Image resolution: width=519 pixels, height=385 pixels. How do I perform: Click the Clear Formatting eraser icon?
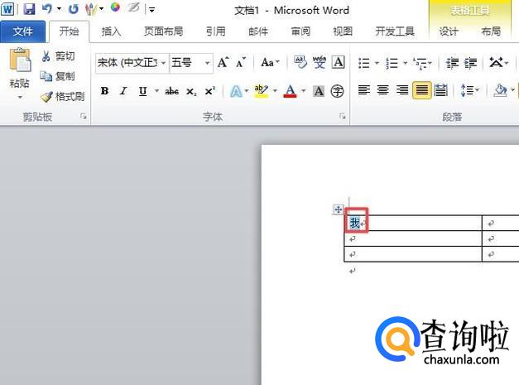[x=300, y=62]
